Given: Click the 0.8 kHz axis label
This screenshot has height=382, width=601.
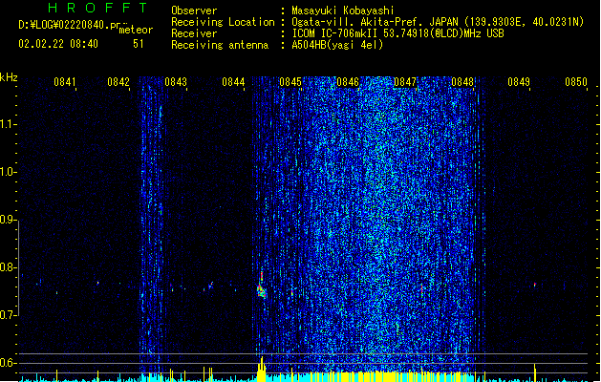Looking at the screenshot, I should [8, 267].
